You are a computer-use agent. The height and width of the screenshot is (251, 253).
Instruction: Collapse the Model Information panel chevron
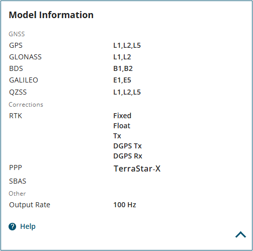[x=240, y=234]
